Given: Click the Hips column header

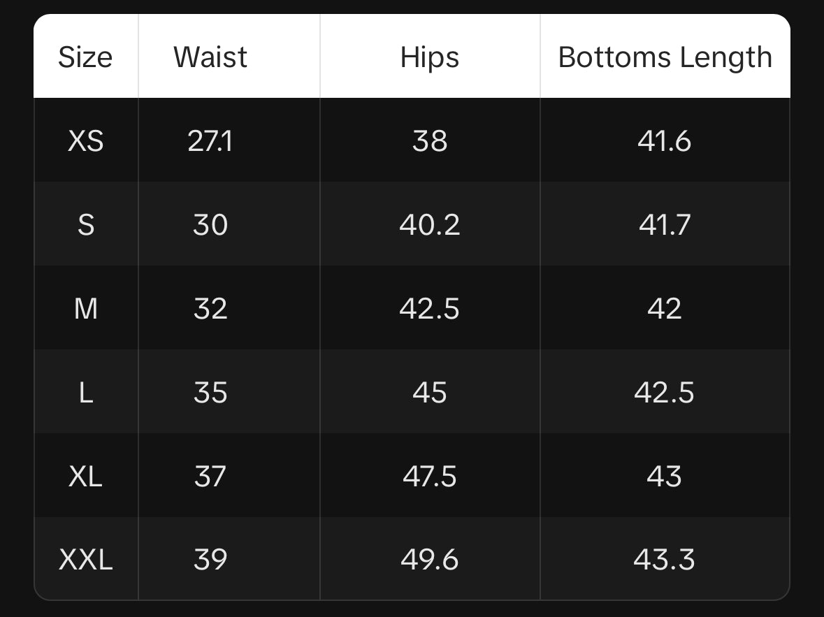Looking at the screenshot, I should (x=430, y=57).
